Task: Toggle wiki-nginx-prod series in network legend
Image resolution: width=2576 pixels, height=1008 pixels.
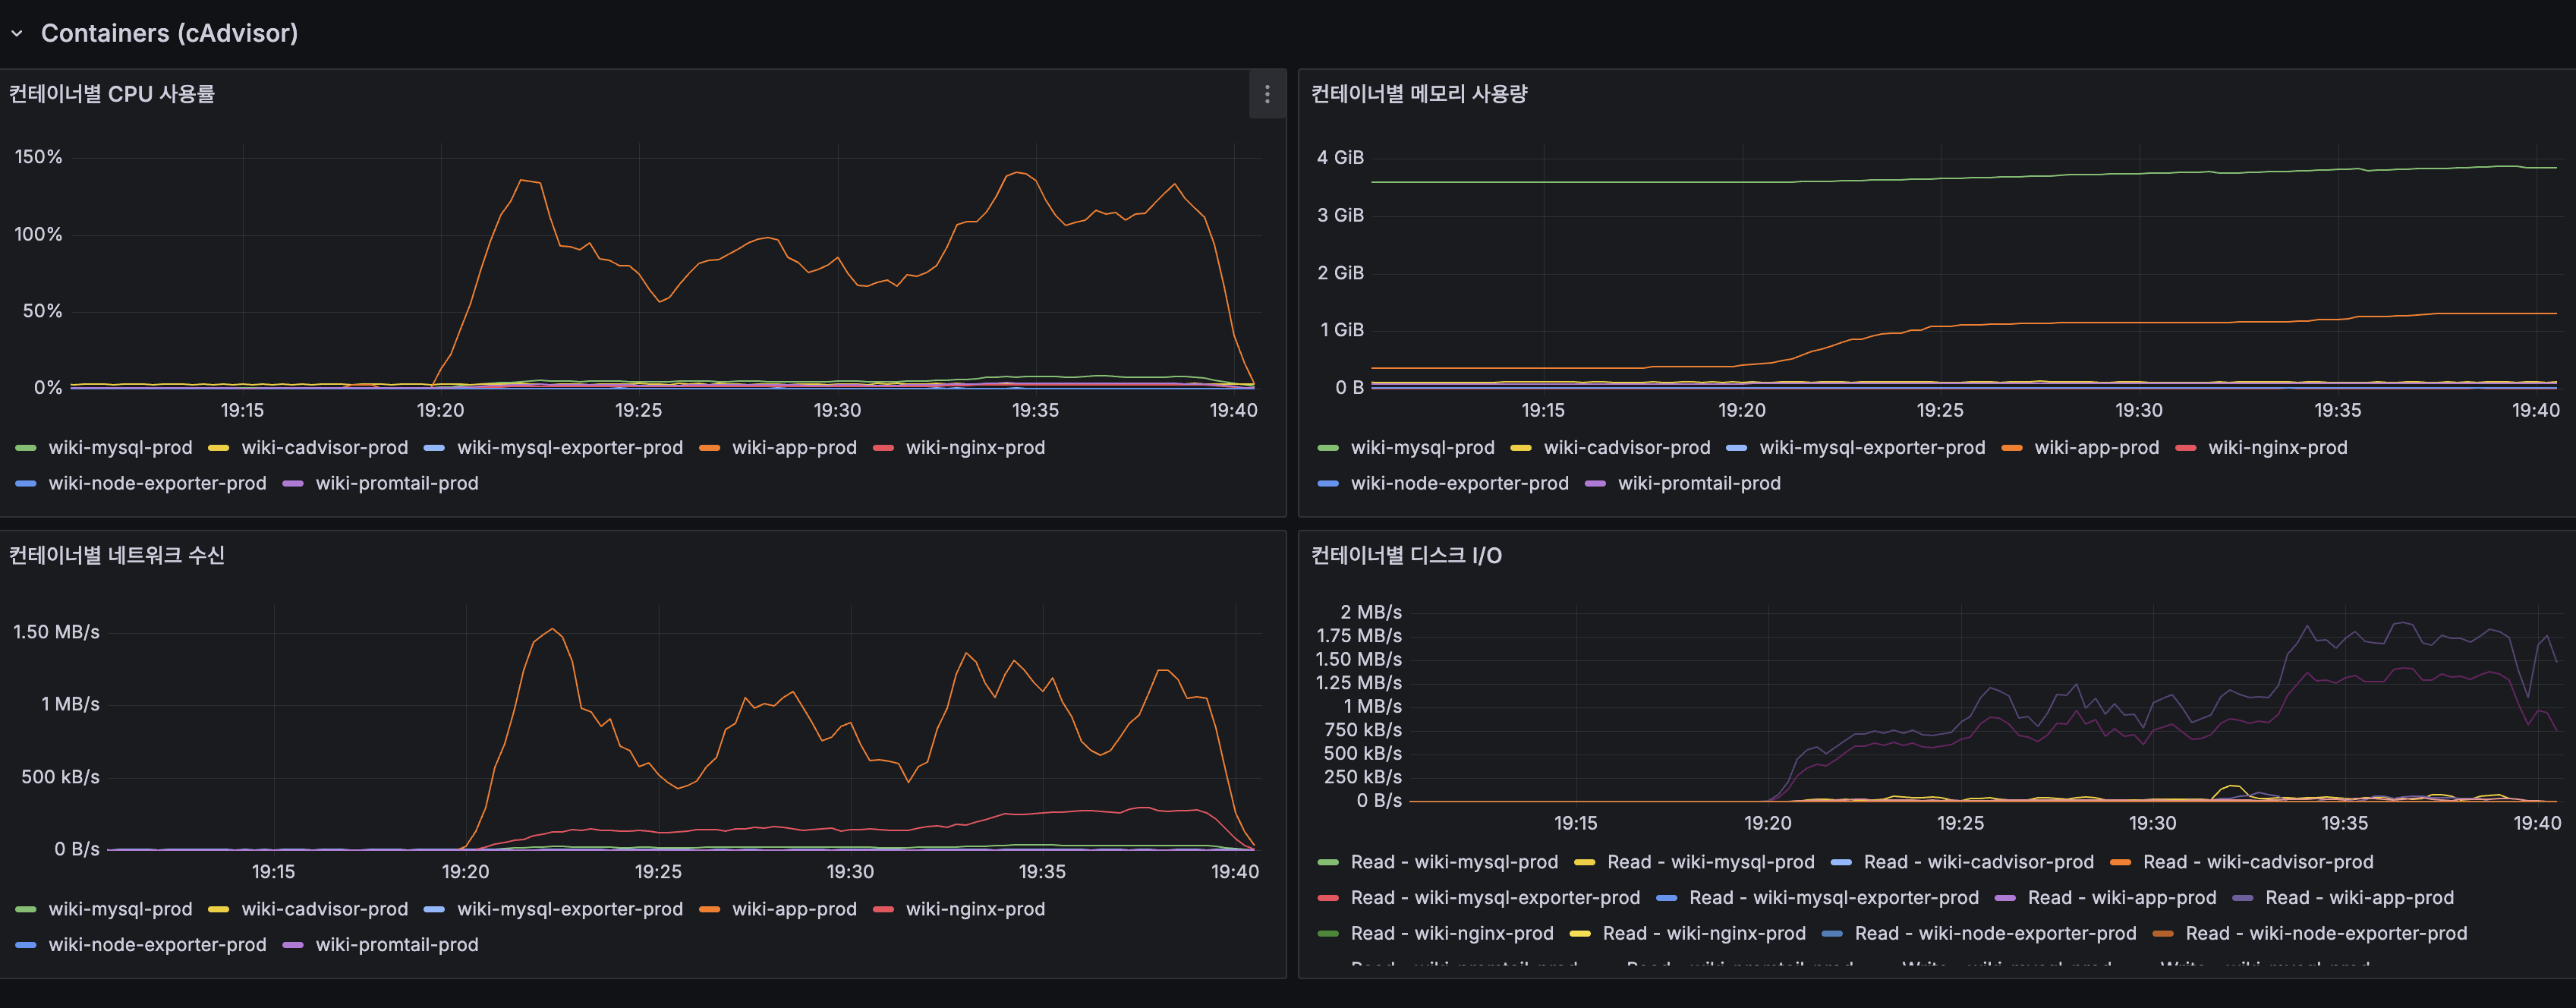Action: point(975,909)
